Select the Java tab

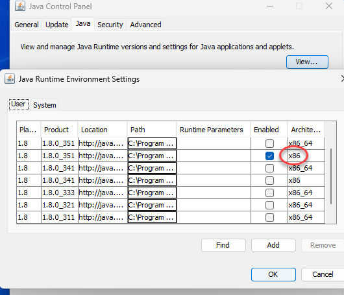(x=83, y=24)
